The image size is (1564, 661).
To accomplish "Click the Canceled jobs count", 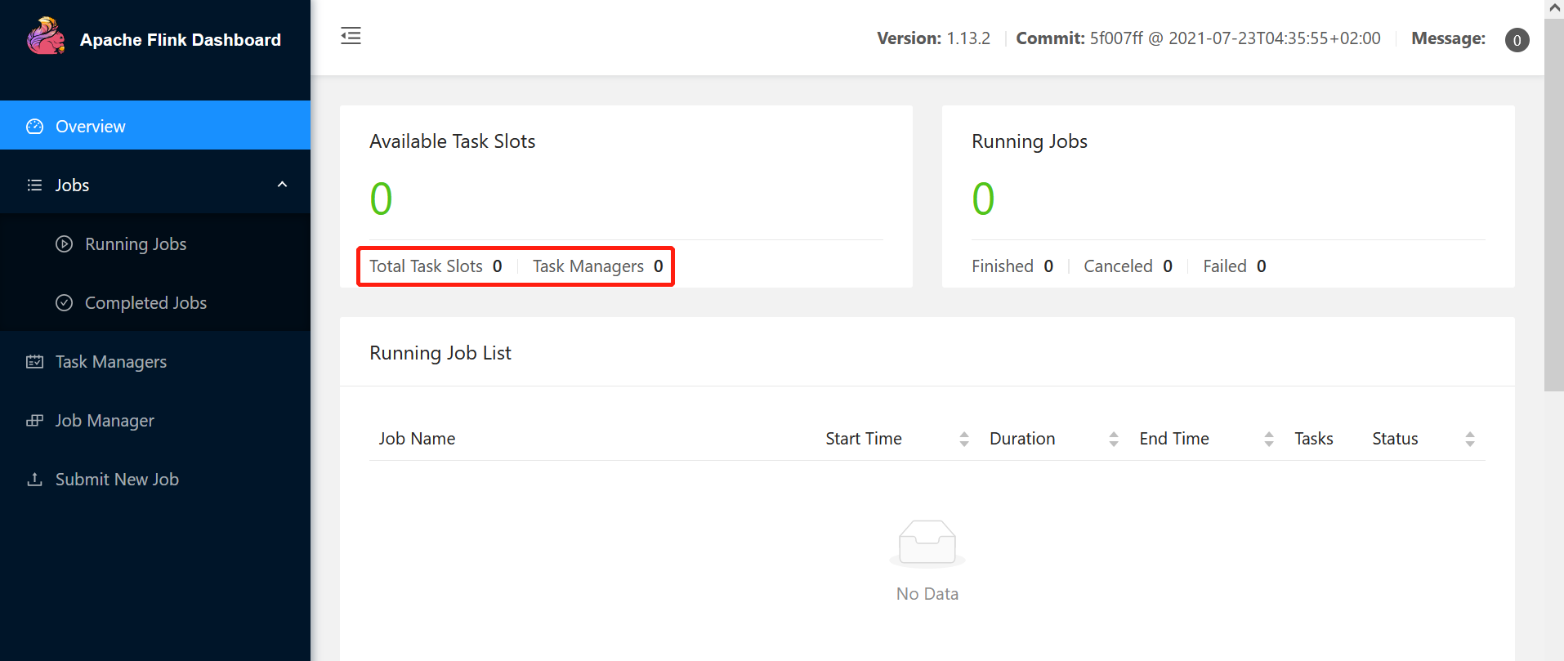I will (x=1168, y=266).
